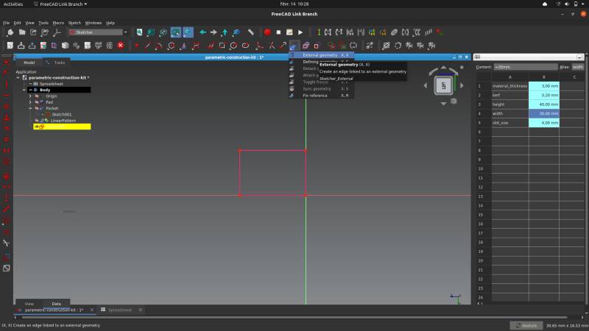The image size is (589, 331).
Task: Select the create rectangle sketch tool
Action: 222,46
